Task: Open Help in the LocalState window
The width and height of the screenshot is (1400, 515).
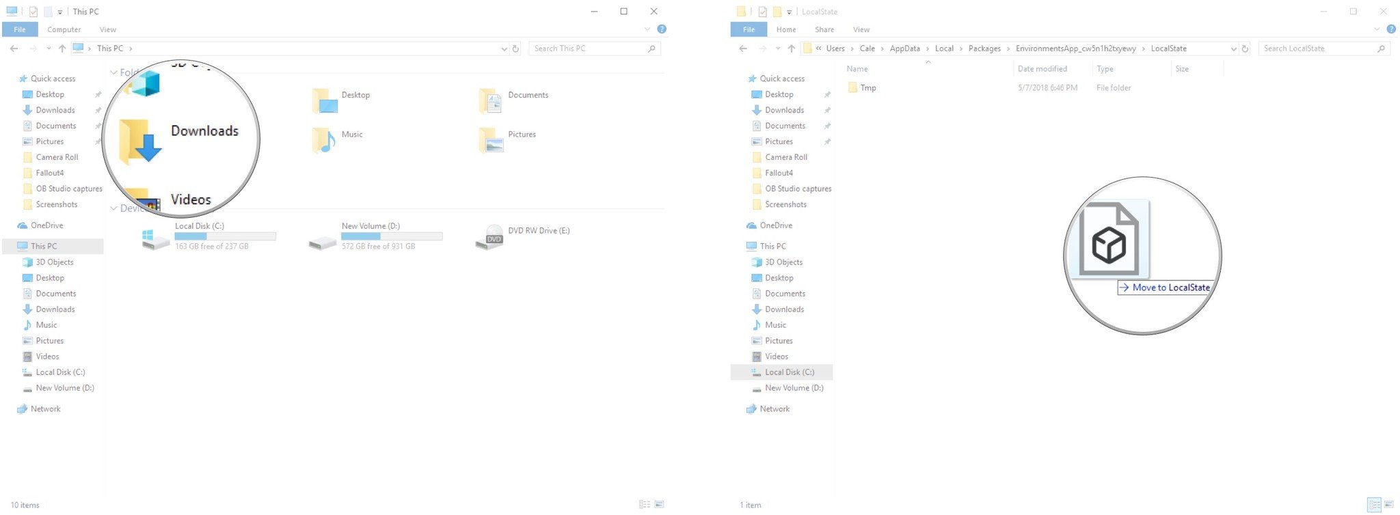Action: pyautogui.click(x=1391, y=29)
